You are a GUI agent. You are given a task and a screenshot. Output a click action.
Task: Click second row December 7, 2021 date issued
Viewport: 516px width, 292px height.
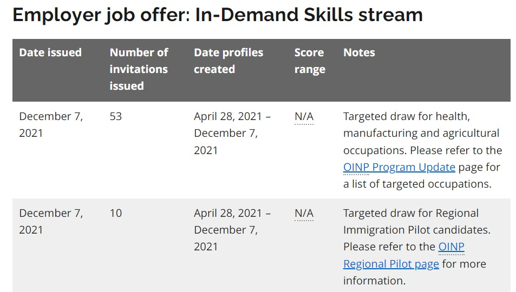click(x=51, y=222)
